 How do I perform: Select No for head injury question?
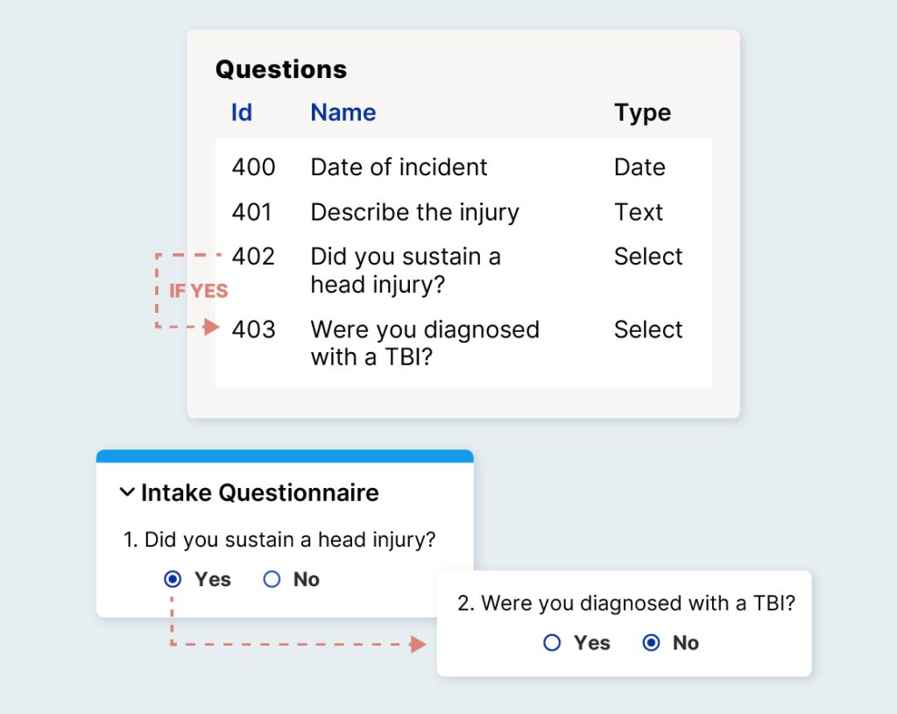click(x=272, y=579)
